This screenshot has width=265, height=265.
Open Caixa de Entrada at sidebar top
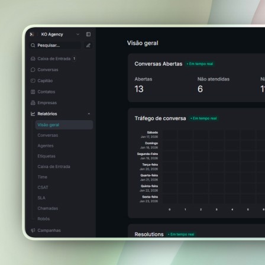coord(53,59)
